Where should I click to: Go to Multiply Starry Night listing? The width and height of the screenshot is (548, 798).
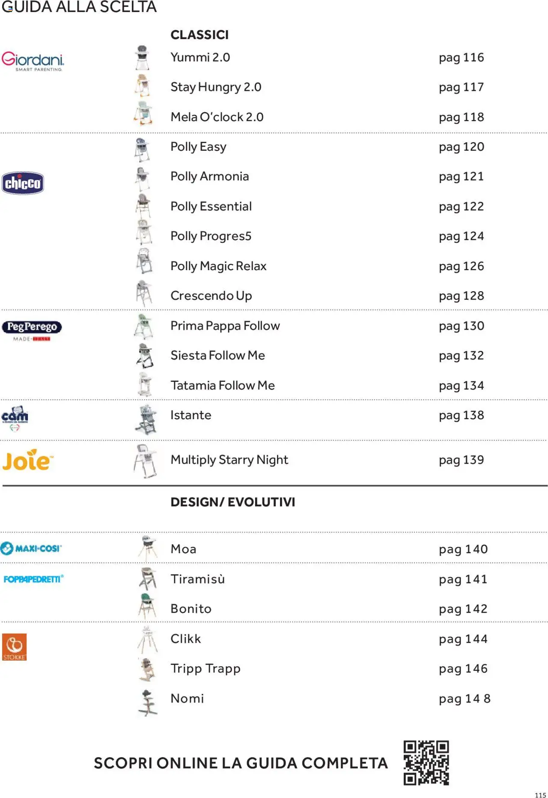(x=229, y=460)
